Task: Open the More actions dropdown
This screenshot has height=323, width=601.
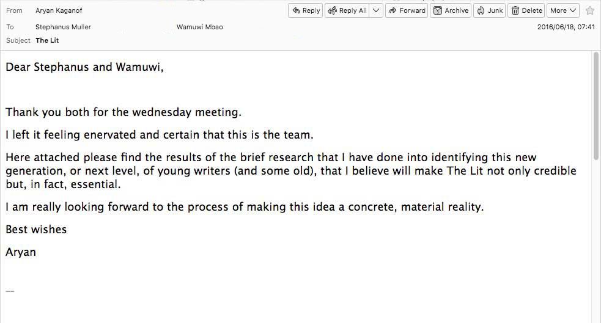Action: click(x=562, y=10)
